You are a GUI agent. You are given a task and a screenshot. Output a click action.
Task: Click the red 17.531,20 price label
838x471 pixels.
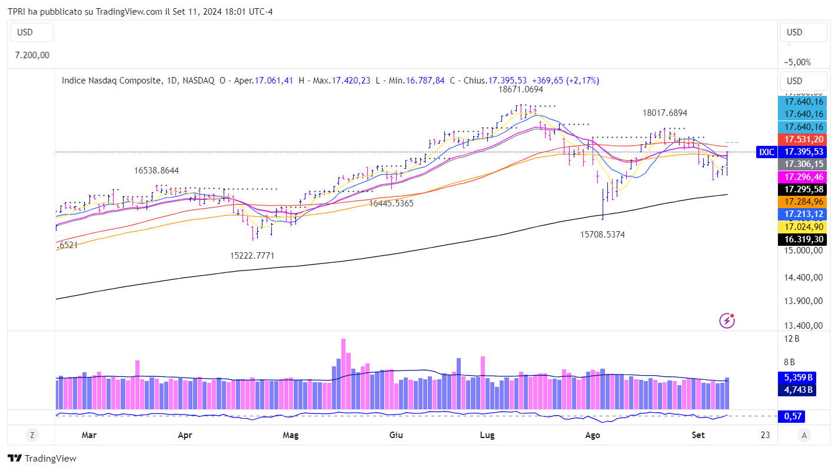803,139
